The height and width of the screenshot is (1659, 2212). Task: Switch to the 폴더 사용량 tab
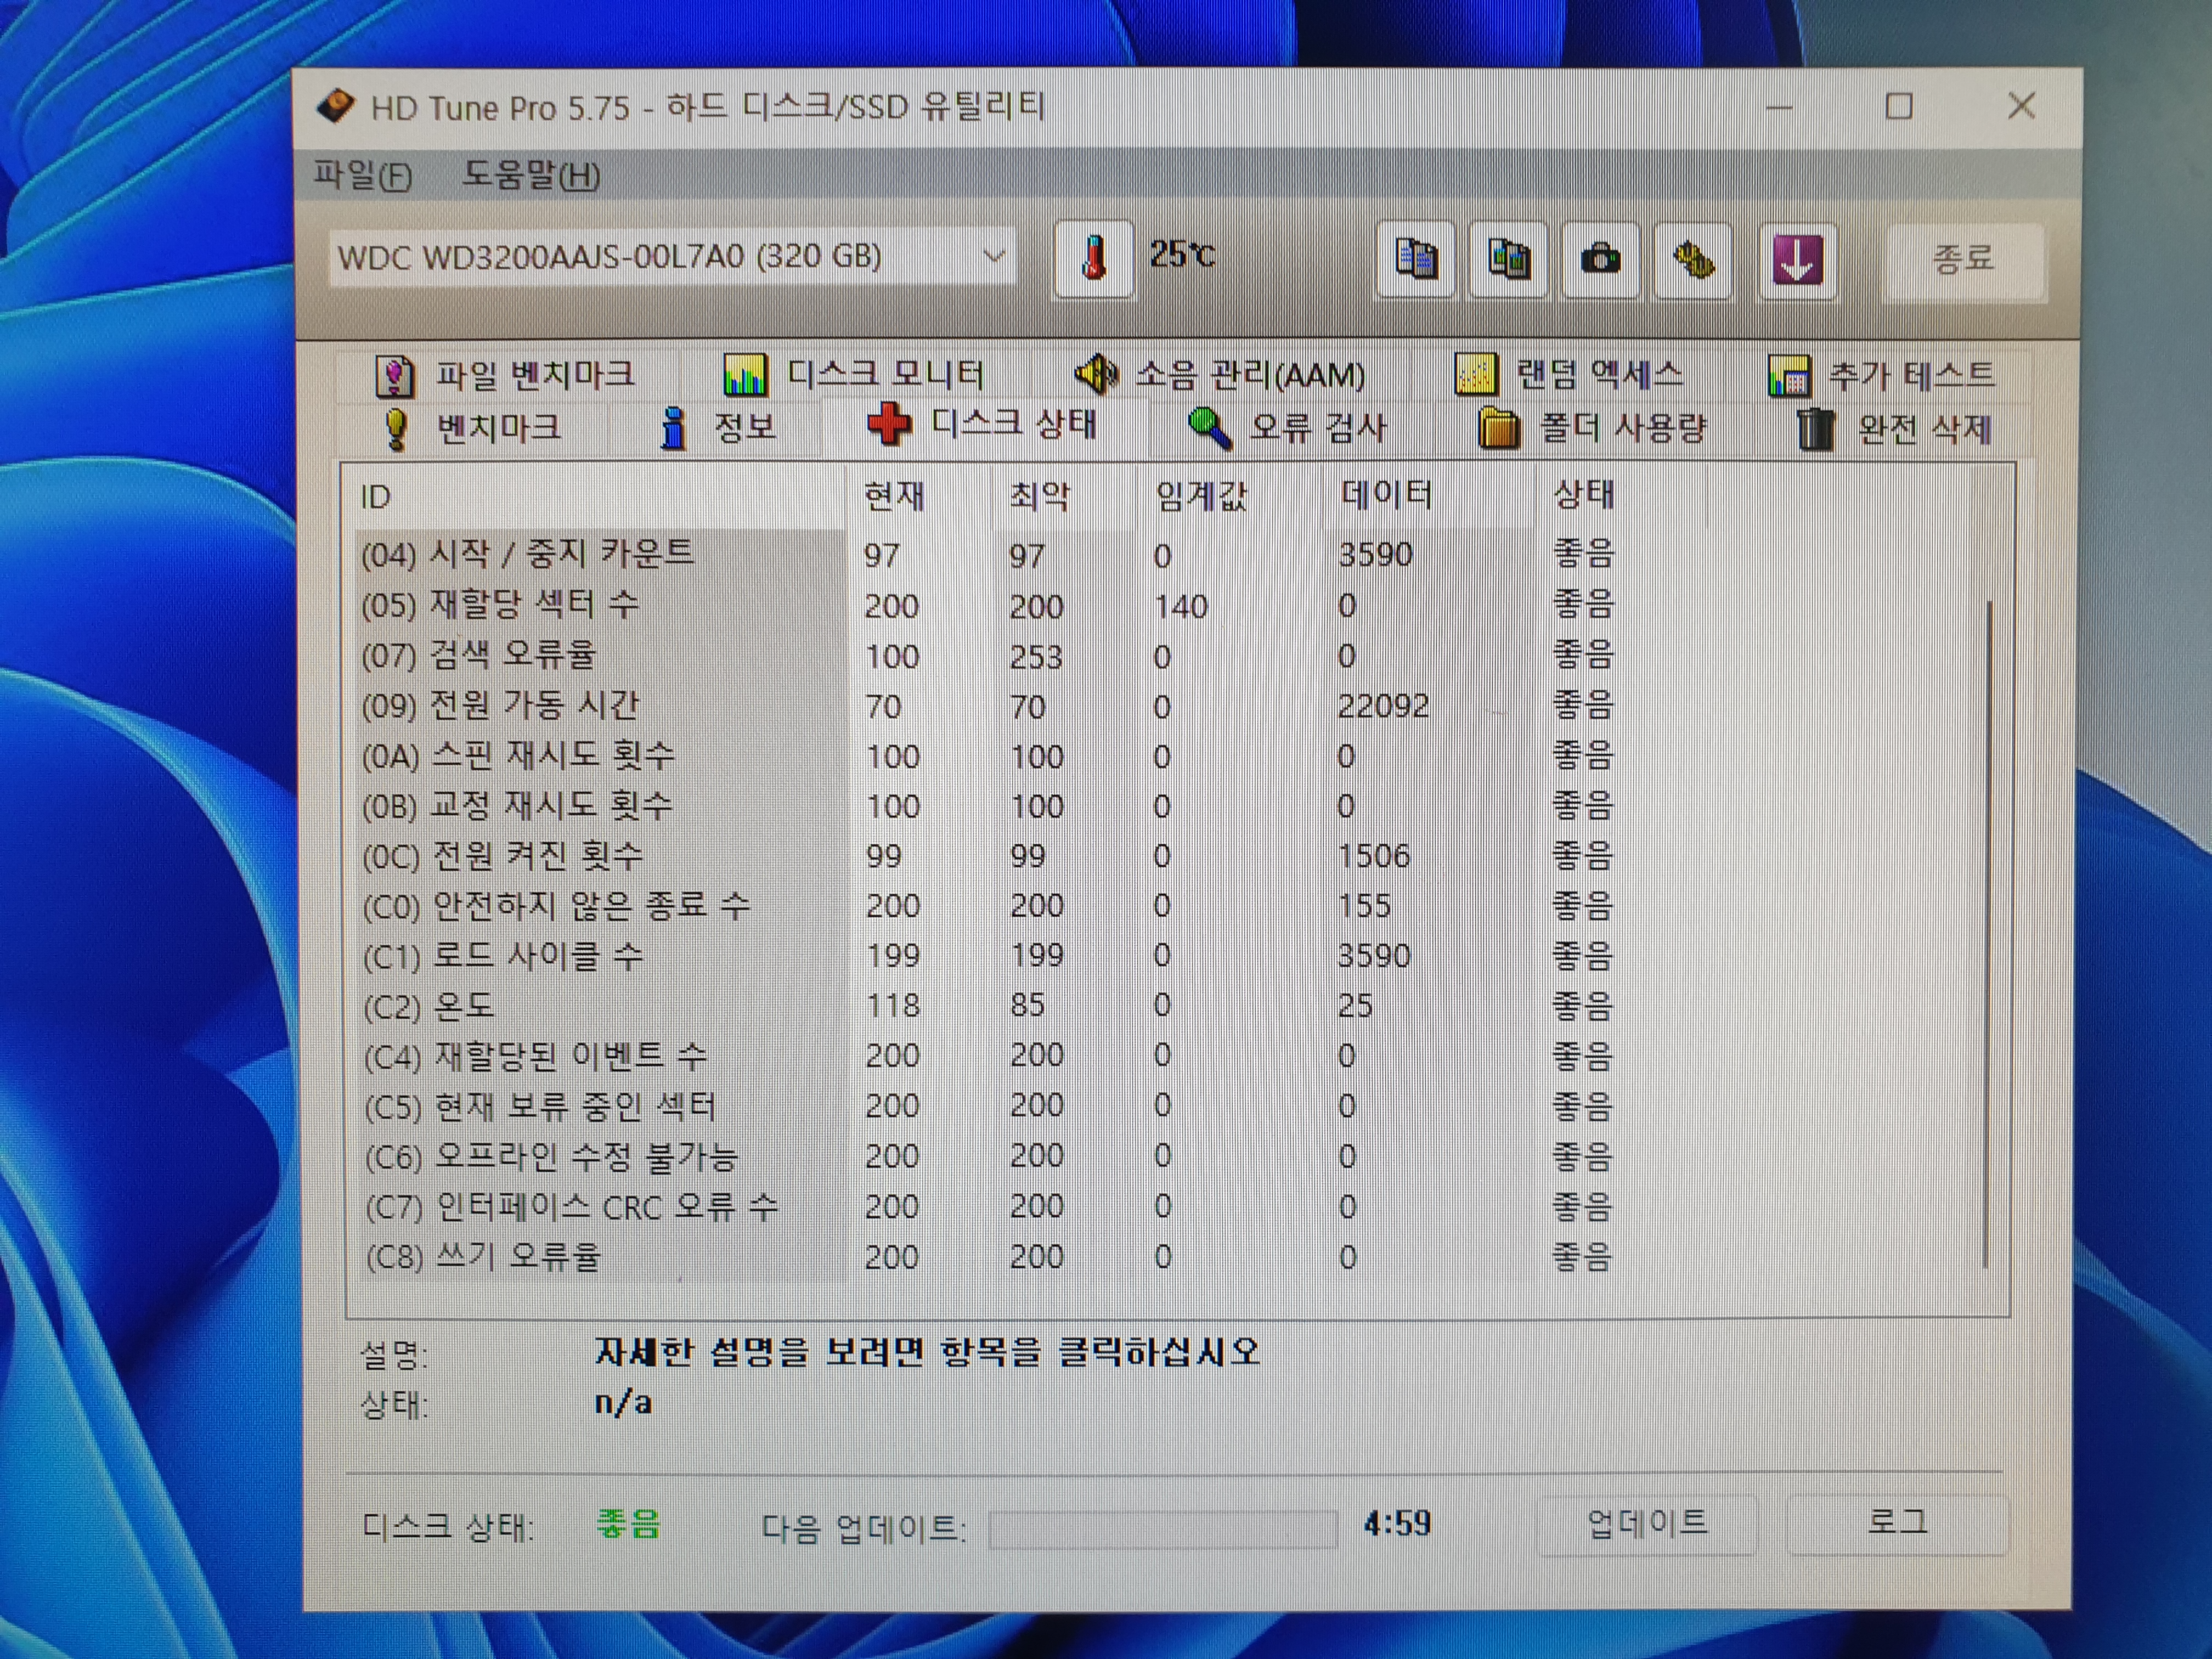coord(1592,428)
